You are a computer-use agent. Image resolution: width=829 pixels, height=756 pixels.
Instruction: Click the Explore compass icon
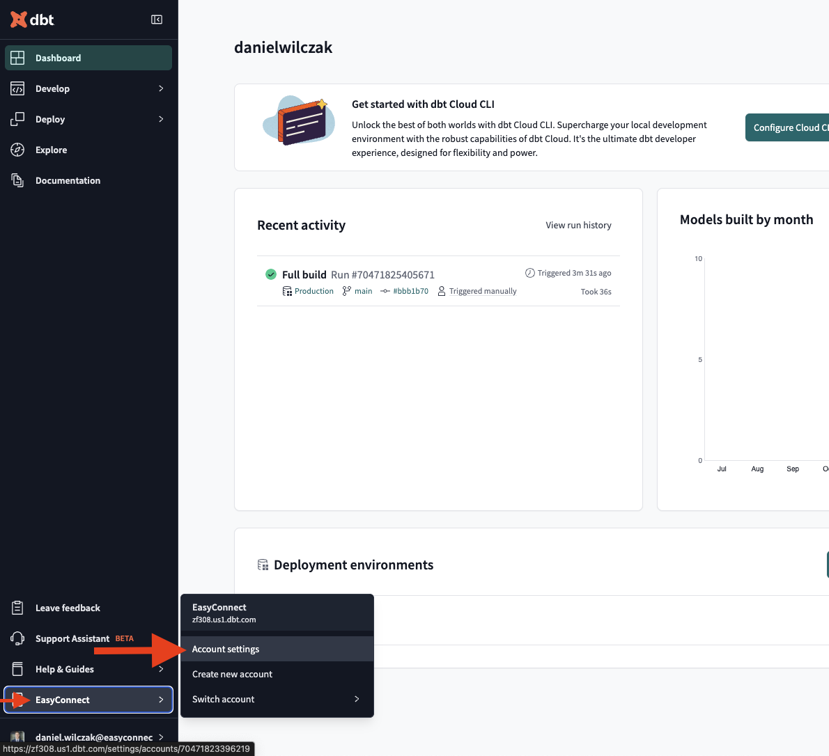click(17, 150)
